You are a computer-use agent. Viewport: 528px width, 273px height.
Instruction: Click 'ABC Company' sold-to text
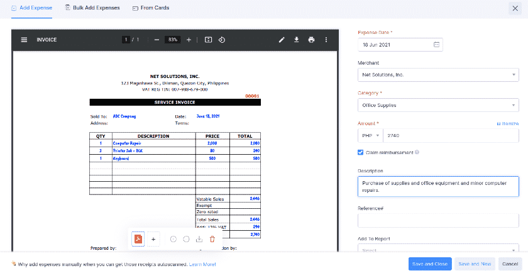(124, 116)
